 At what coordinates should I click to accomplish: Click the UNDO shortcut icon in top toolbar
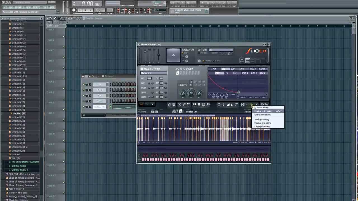coord(202,4)
